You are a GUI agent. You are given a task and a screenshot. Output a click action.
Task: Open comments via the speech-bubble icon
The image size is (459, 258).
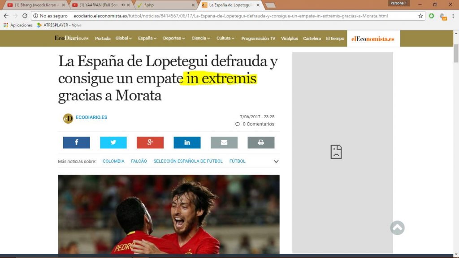[238, 124]
